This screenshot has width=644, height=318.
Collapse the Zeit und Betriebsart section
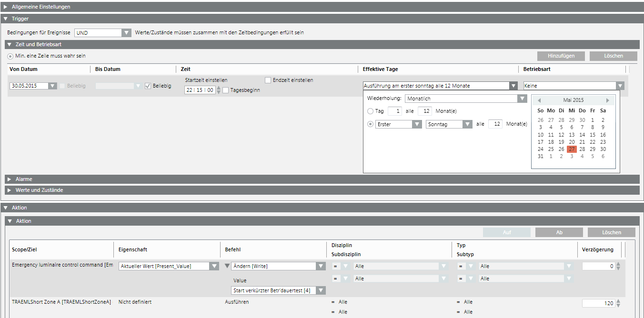[9, 44]
